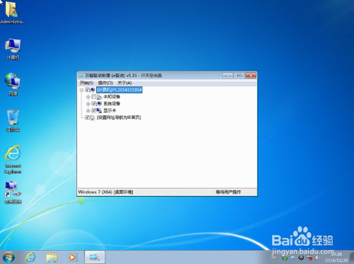Click the Show desktop button
This screenshot has height=264, width=354.
point(351,257)
